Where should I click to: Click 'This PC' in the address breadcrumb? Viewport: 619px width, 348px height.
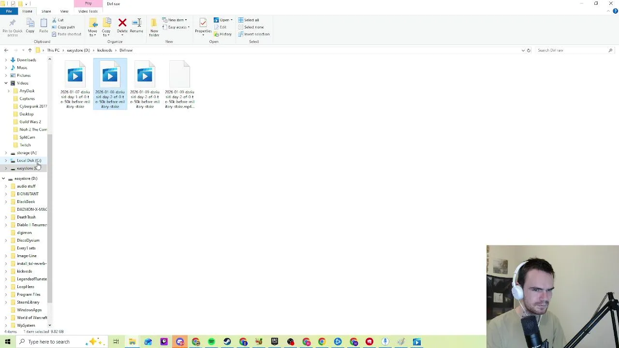click(53, 50)
